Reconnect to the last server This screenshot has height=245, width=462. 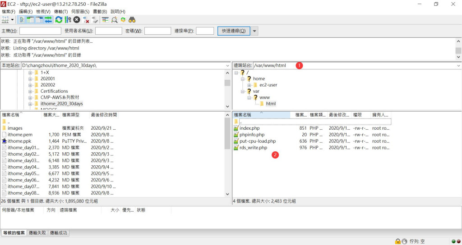[95, 20]
